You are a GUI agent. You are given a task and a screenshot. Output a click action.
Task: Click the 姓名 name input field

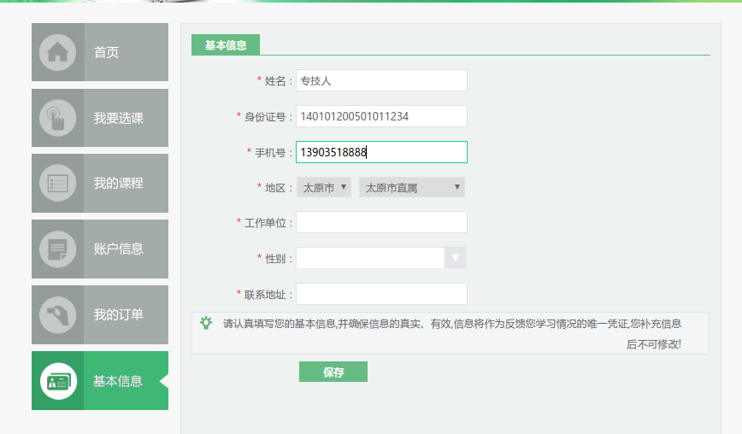(x=381, y=80)
